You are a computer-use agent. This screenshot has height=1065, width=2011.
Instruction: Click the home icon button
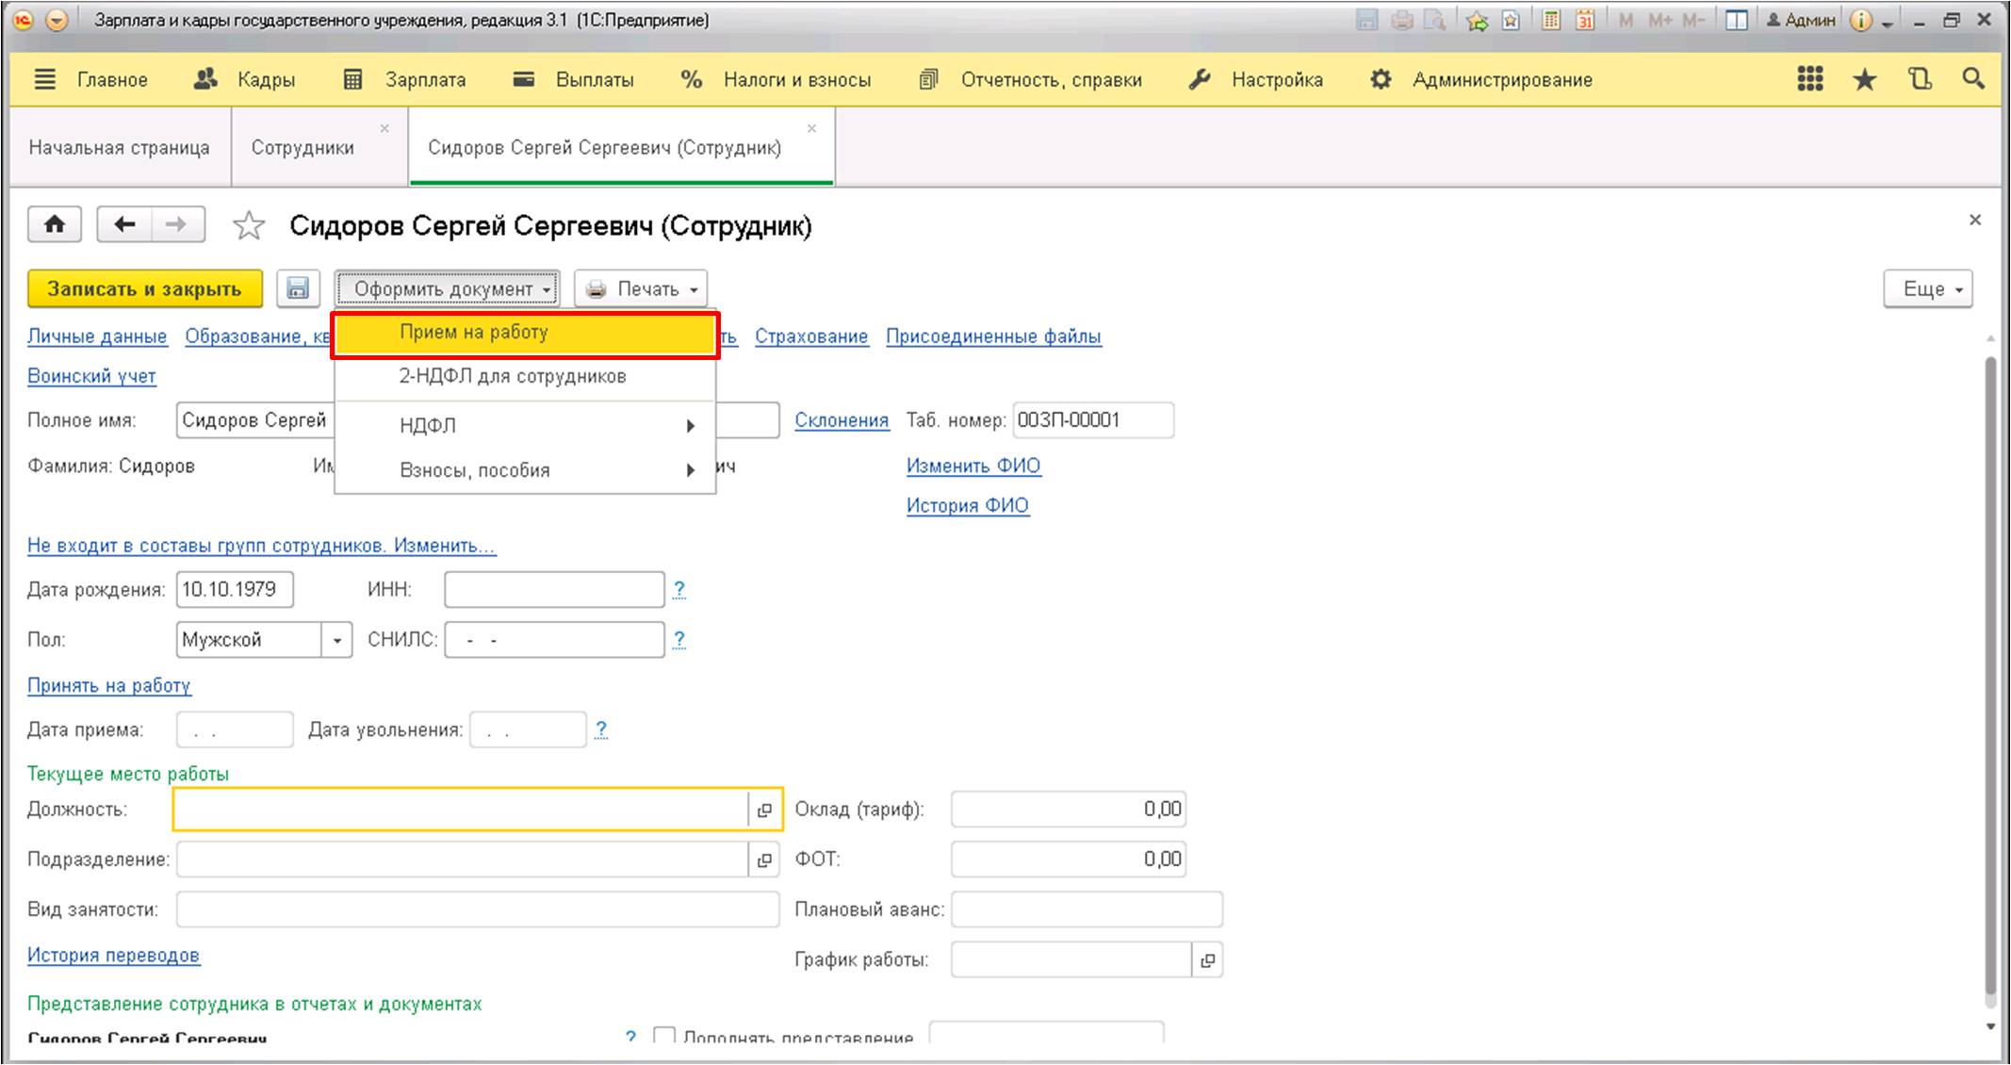(55, 224)
